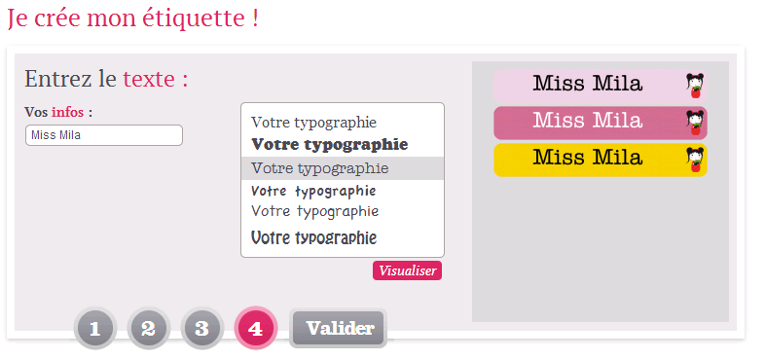766x360 pixels.
Task: Go to step 2 circle
Action: point(149,328)
